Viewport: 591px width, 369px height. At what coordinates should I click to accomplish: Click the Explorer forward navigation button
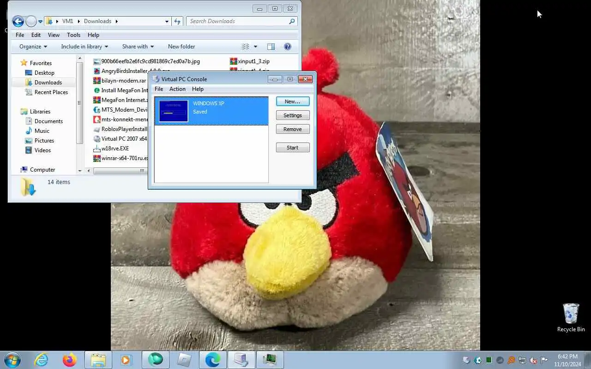coord(31,21)
